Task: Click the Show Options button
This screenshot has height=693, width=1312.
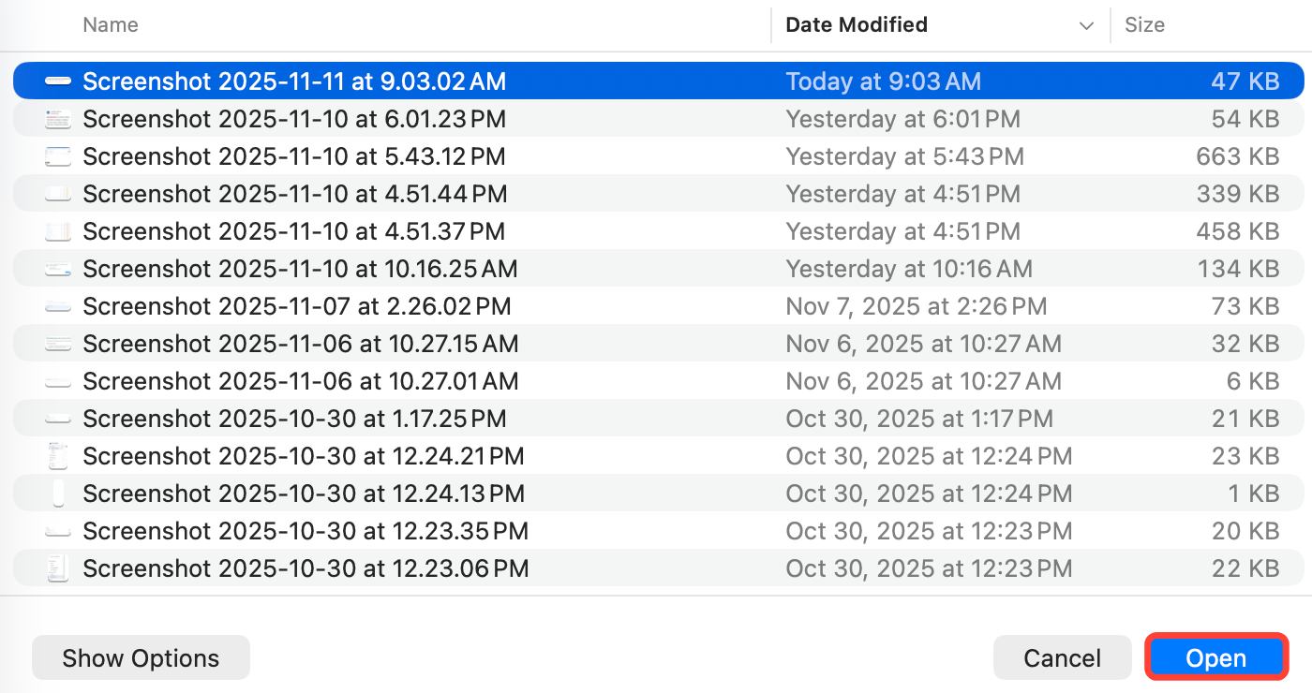Action: (x=141, y=658)
